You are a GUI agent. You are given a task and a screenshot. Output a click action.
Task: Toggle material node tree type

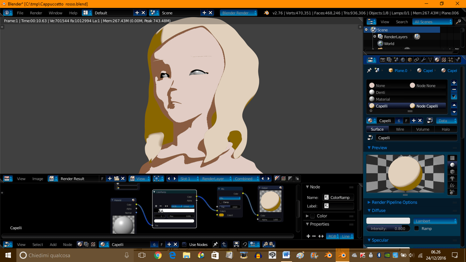click(x=80, y=244)
